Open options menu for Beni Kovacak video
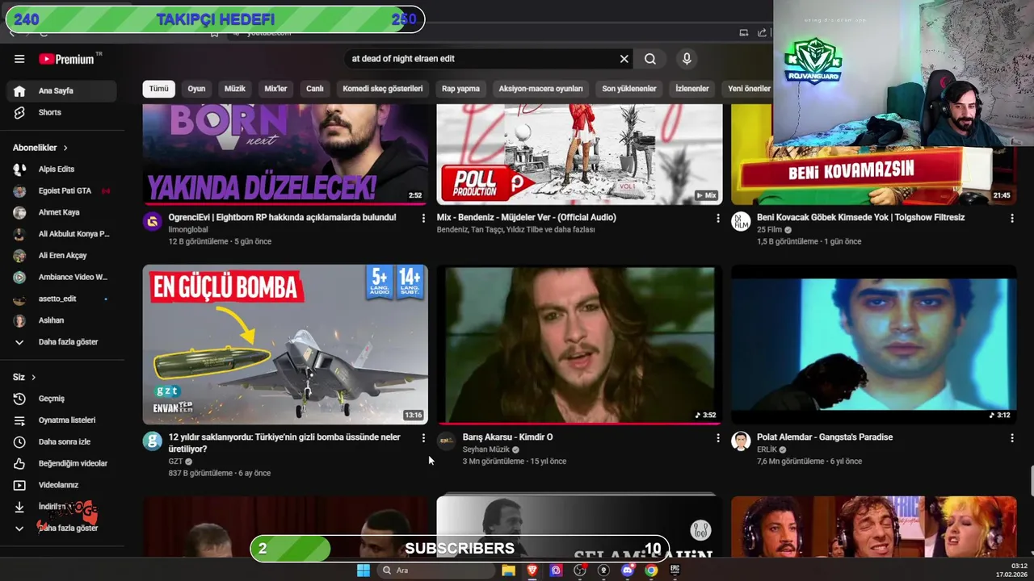This screenshot has width=1034, height=581. (x=1011, y=218)
